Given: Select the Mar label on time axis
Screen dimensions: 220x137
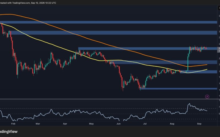Looking at the screenshot, I should [38, 124].
